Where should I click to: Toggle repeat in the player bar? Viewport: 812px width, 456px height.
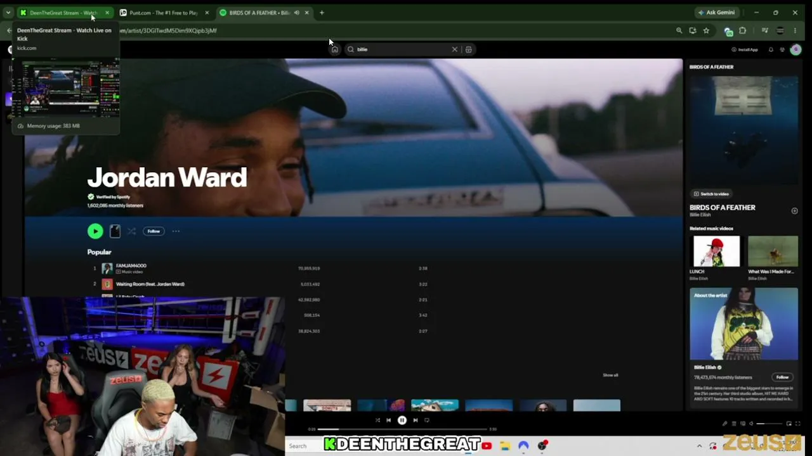(427, 420)
